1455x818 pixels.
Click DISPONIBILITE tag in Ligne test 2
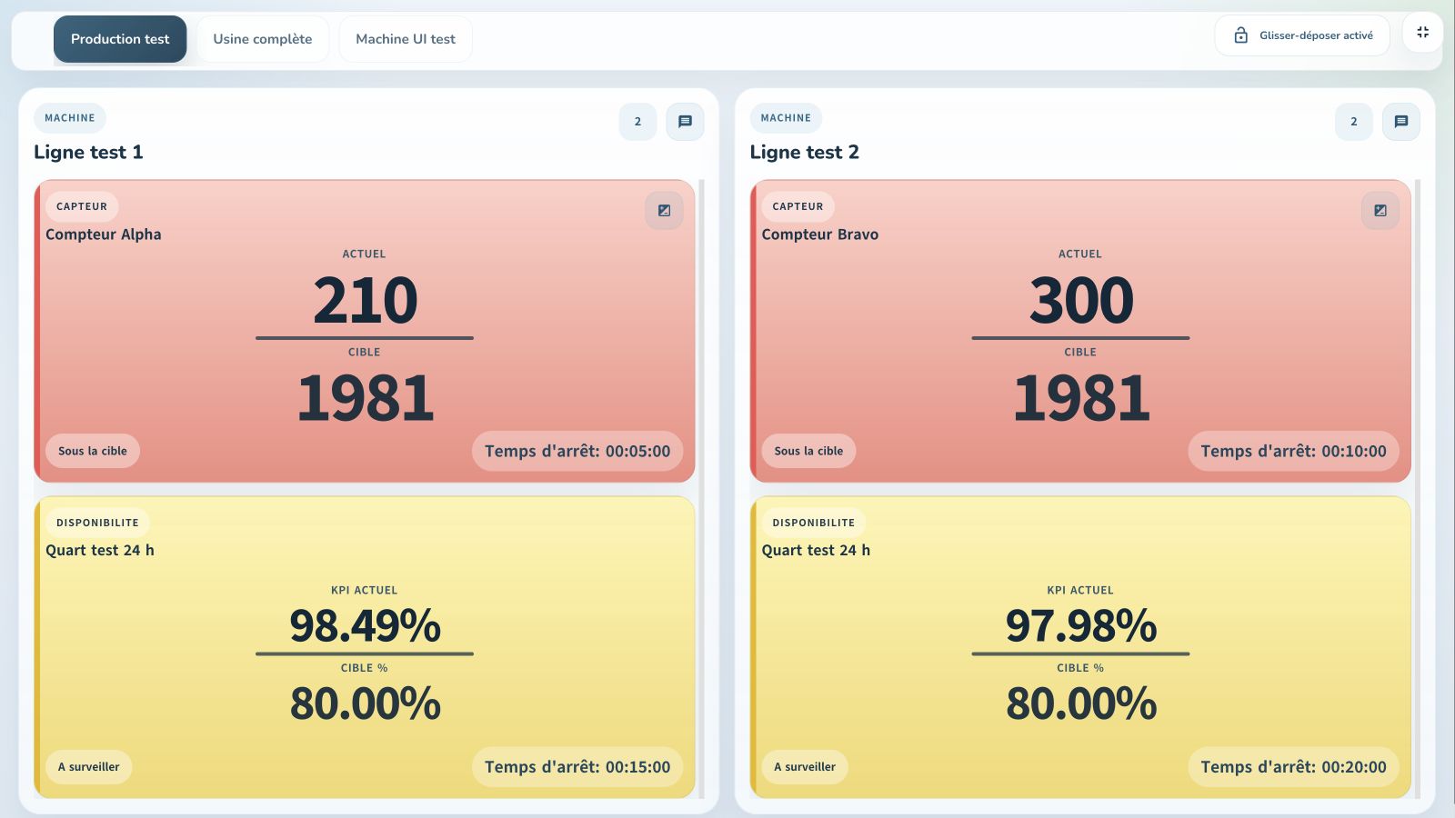tap(814, 523)
